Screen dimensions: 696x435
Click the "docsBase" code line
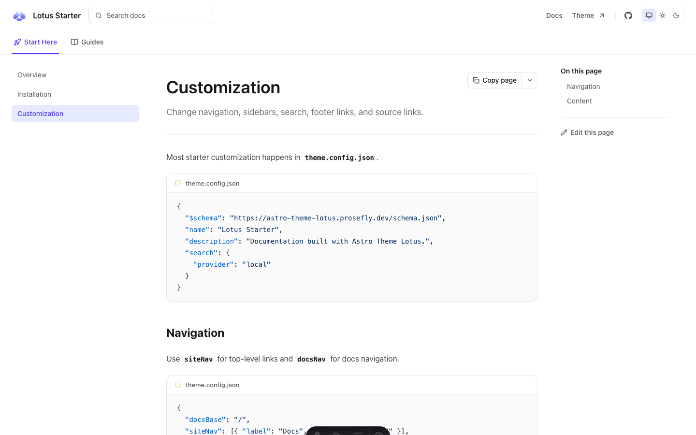coord(217,420)
